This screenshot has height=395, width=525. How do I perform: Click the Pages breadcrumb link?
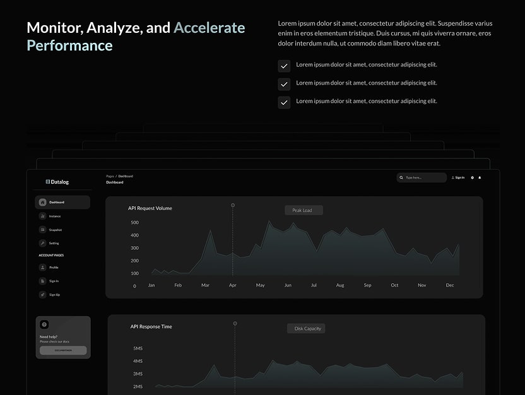110,176
